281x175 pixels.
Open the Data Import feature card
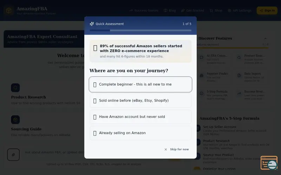[251, 77]
